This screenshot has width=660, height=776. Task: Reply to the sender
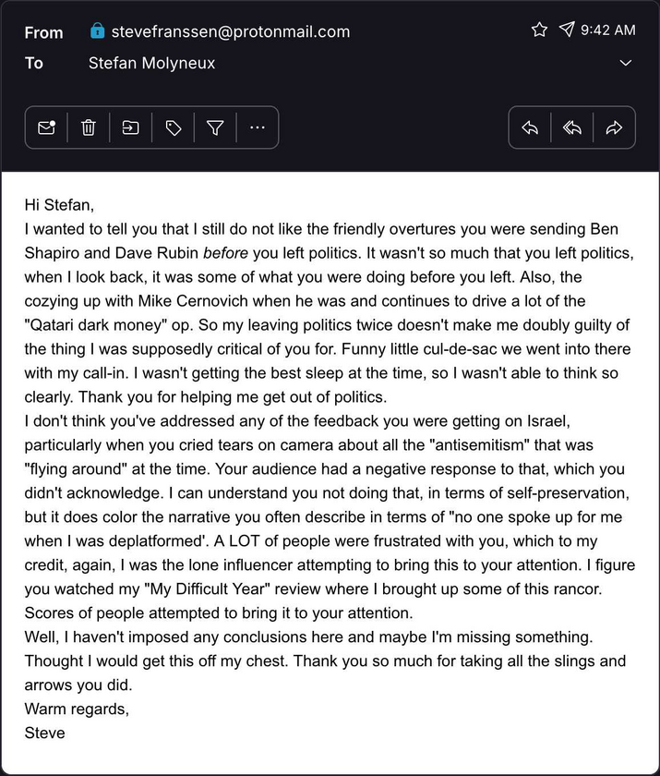point(530,127)
